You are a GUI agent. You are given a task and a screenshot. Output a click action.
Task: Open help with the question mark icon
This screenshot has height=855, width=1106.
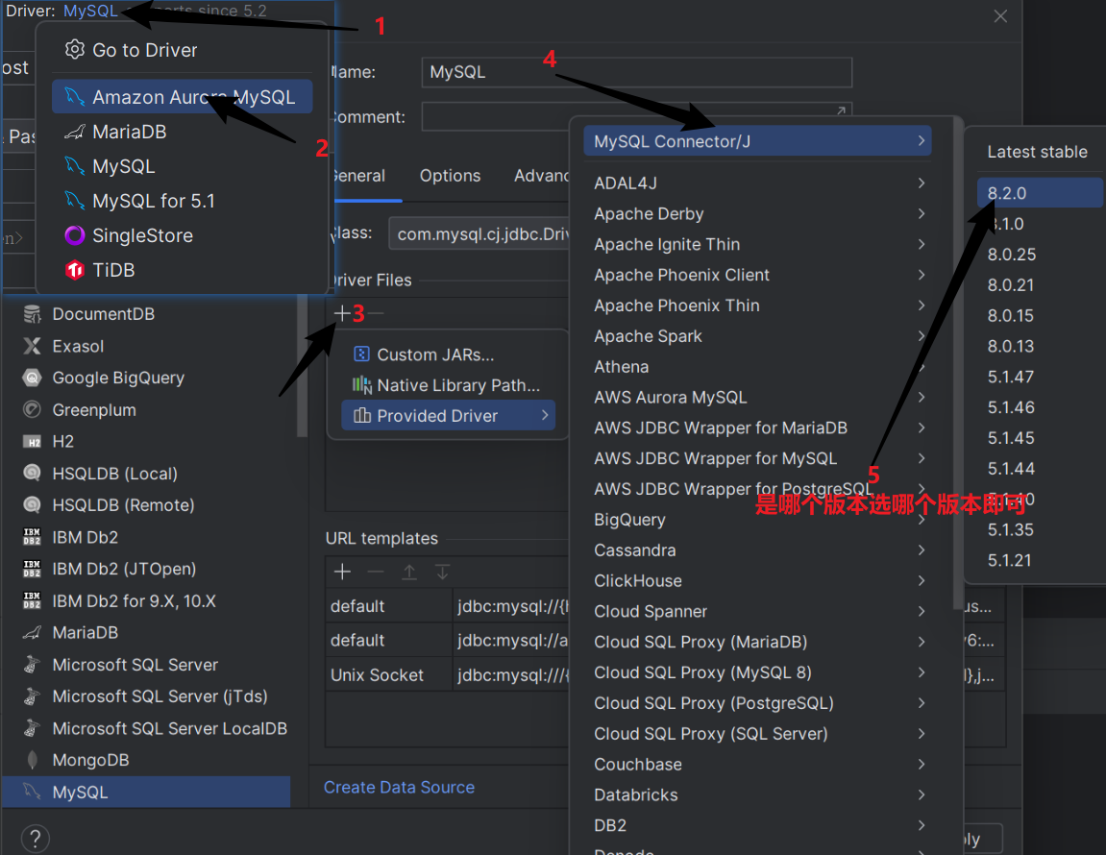(36, 839)
